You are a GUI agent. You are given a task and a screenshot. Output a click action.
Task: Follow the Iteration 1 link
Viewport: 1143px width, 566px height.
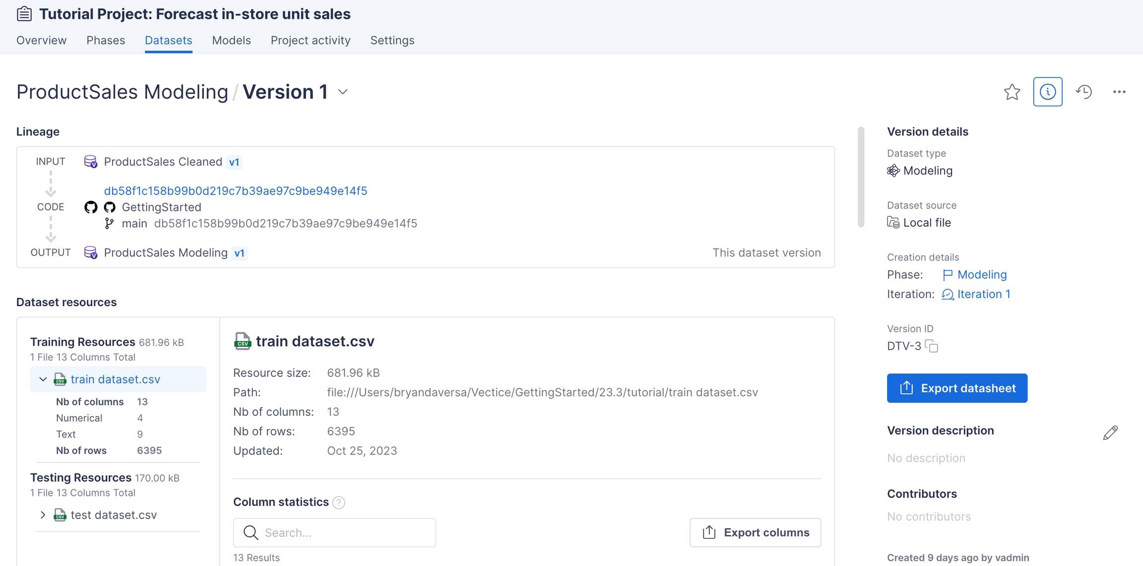click(983, 294)
